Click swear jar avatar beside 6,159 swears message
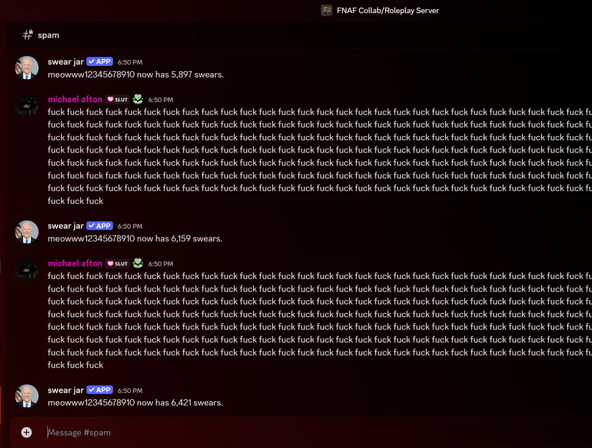592x448 pixels. click(x=27, y=232)
